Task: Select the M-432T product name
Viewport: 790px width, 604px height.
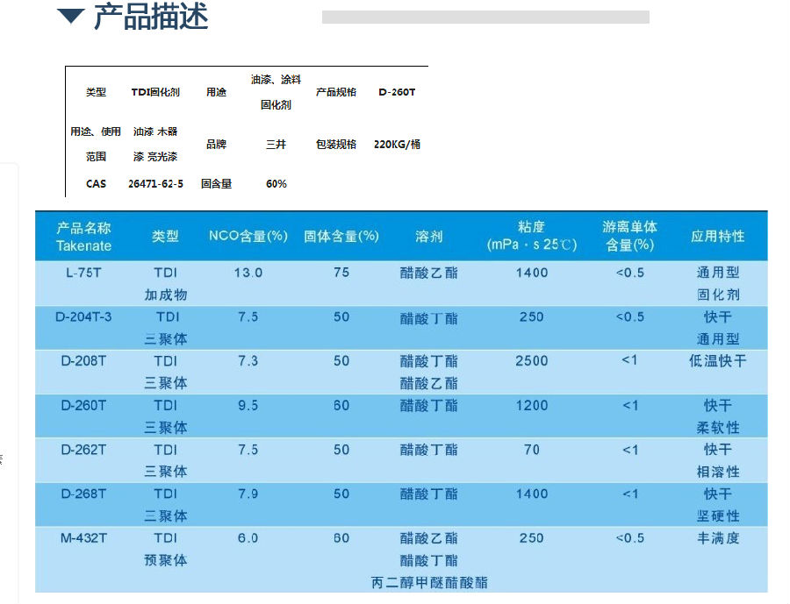Action: (x=83, y=537)
